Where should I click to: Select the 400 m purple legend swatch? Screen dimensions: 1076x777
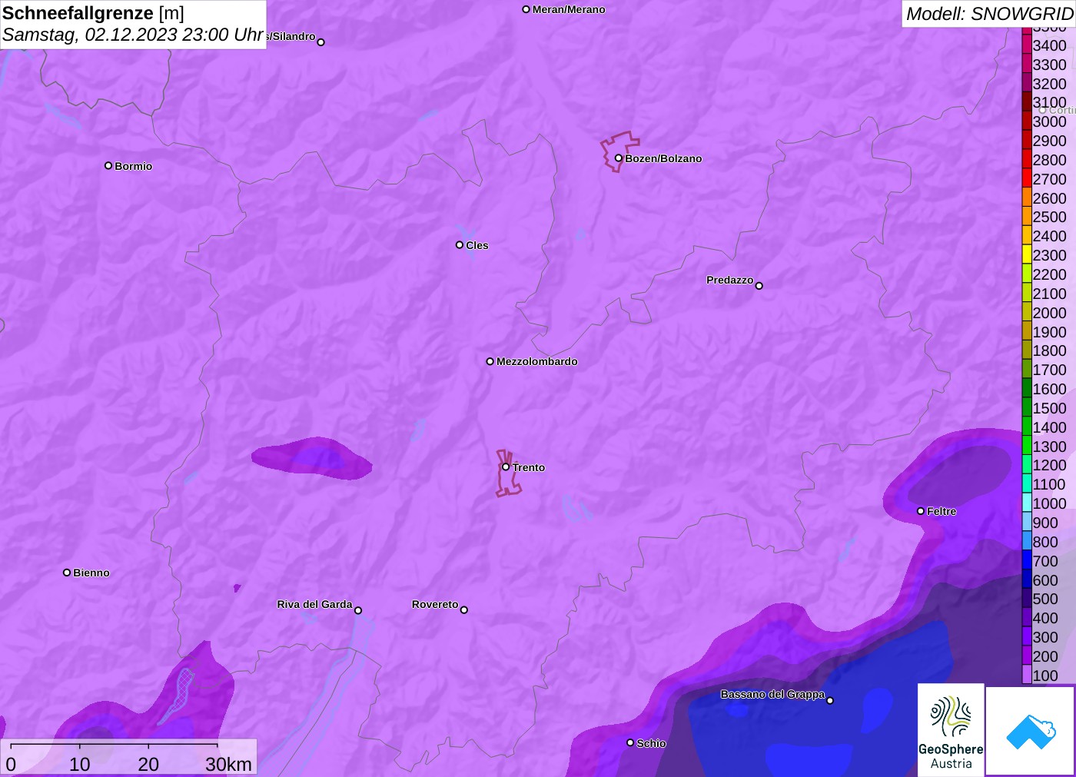point(1027,617)
